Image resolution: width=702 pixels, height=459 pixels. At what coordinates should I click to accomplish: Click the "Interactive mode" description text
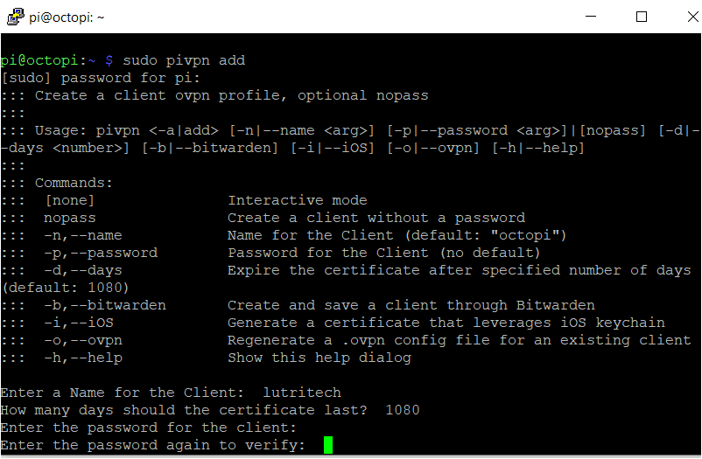[x=298, y=200]
